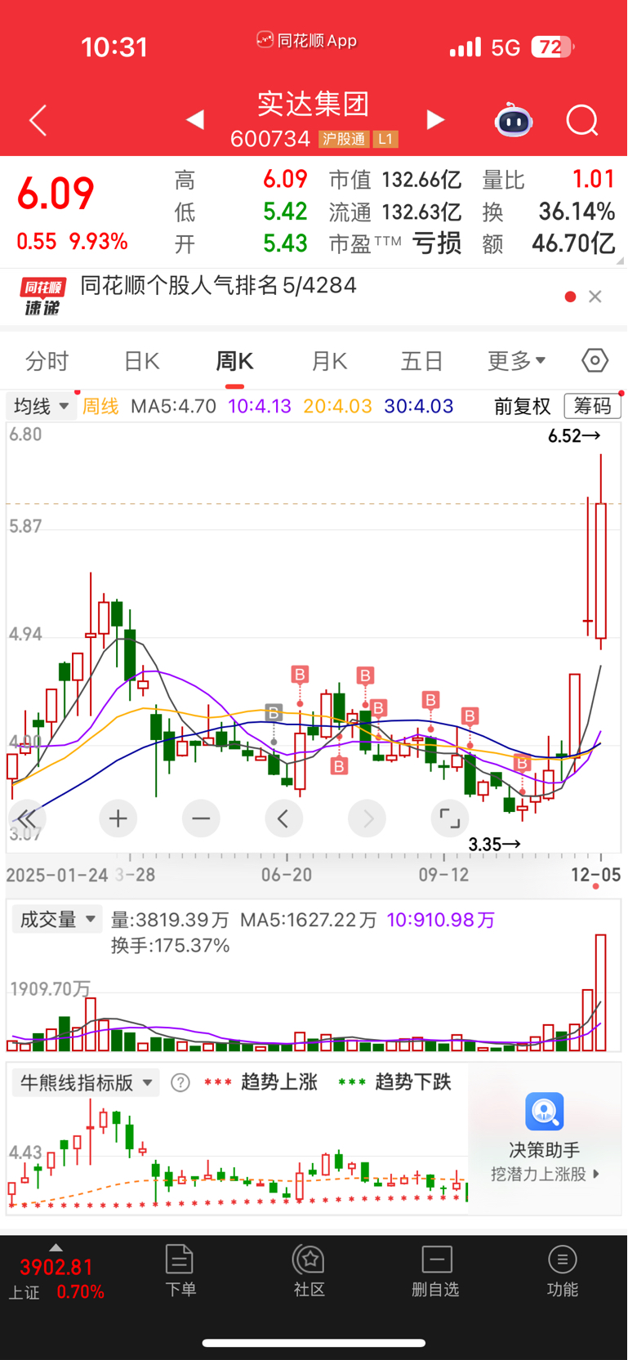The image size is (628, 1360).
Task: Dismiss the popularity ranking banner
Action: click(x=595, y=297)
